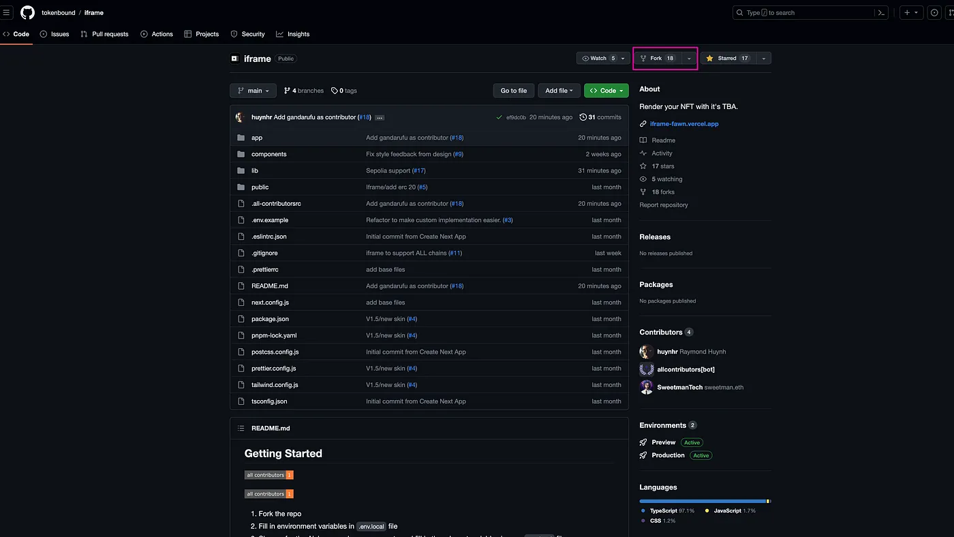Click the lib folder icon
This screenshot has height=537, width=954.
point(241,170)
